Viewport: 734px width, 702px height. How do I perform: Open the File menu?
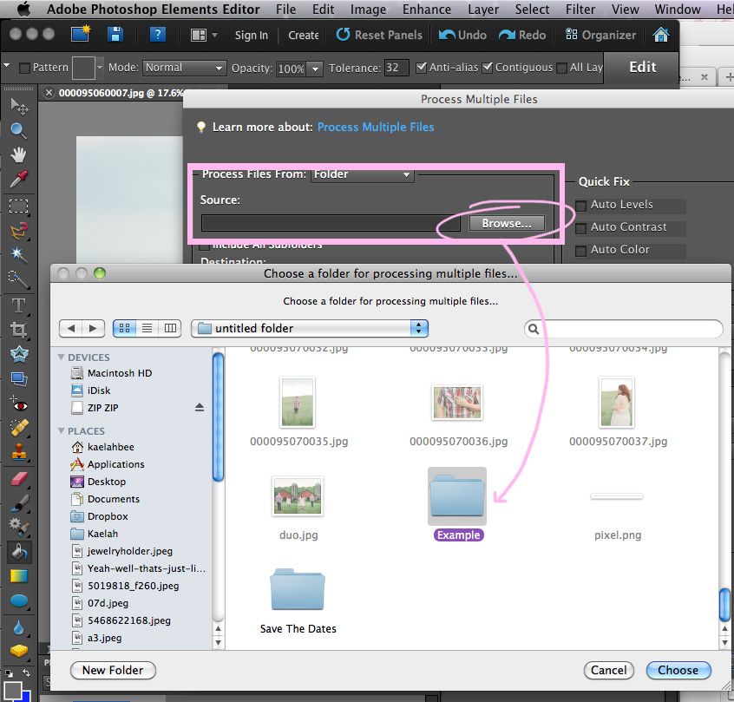point(285,10)
